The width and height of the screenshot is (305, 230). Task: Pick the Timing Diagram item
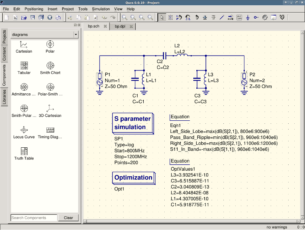tap(50, 133)
